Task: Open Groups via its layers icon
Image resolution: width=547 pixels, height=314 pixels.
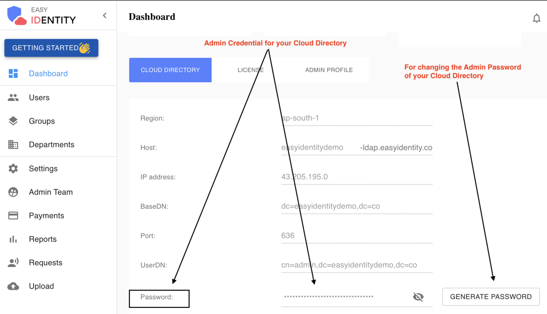Action: 13,121
